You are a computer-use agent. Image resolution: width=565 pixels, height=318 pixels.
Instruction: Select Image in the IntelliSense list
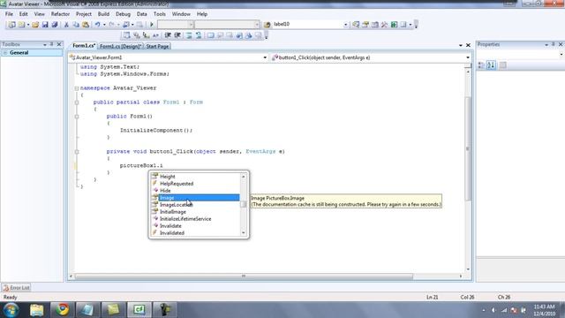point(195,198)
